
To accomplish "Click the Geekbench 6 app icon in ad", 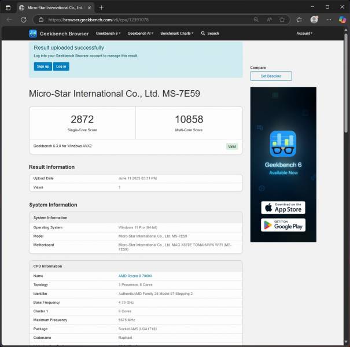I will tap(283, 143).
